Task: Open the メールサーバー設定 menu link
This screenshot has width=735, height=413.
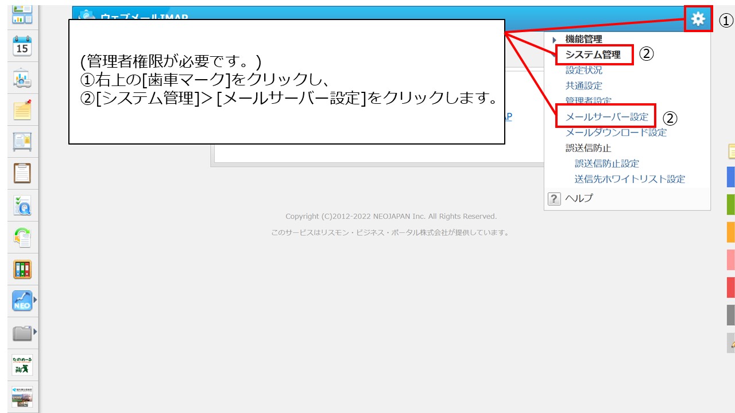Action: pyautogui.click(x=607, y=117)
